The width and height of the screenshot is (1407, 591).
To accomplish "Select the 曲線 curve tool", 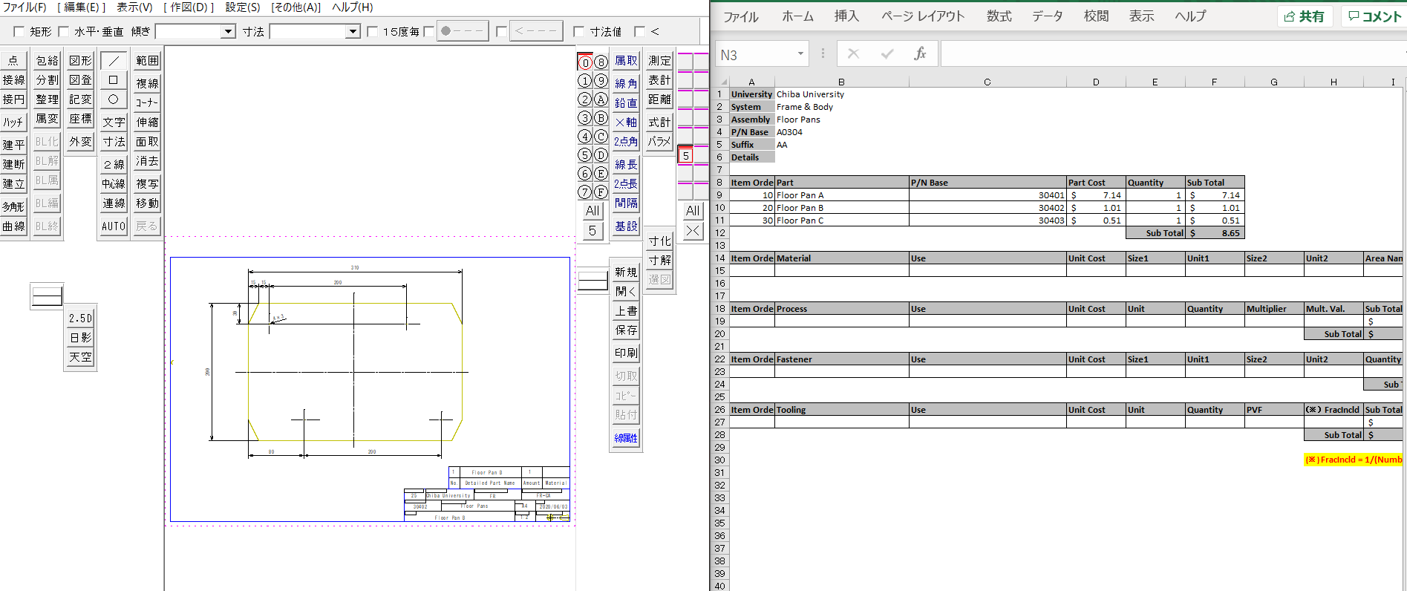I will click(x=13, y=226).
